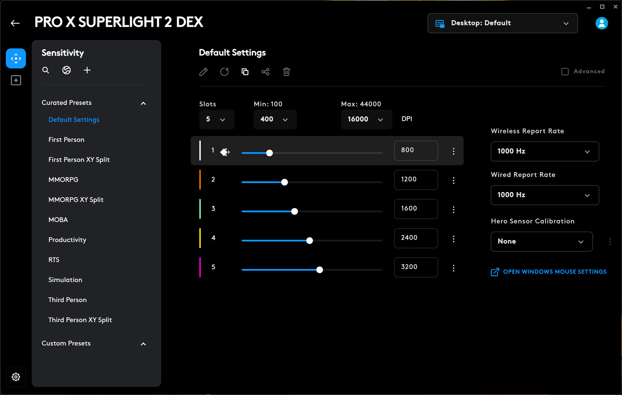Select MMORPG preset

point(63,179)
